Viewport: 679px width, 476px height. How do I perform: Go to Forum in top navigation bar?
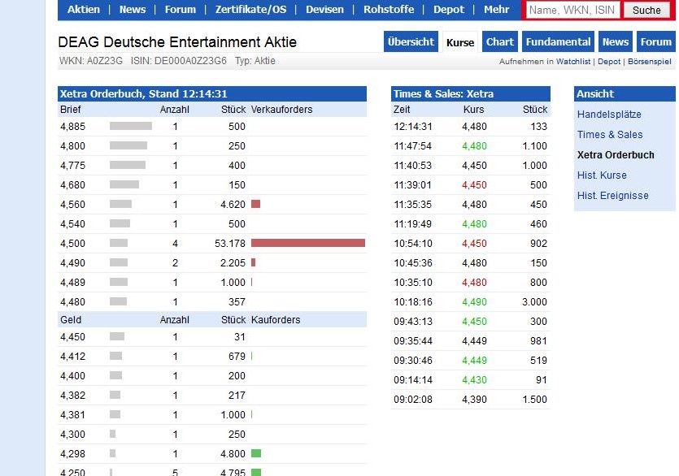(181, 10)
